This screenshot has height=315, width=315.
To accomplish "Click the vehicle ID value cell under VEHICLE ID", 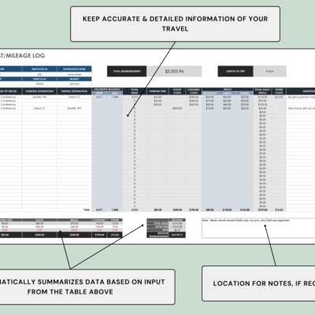I will tap(39, 83).
